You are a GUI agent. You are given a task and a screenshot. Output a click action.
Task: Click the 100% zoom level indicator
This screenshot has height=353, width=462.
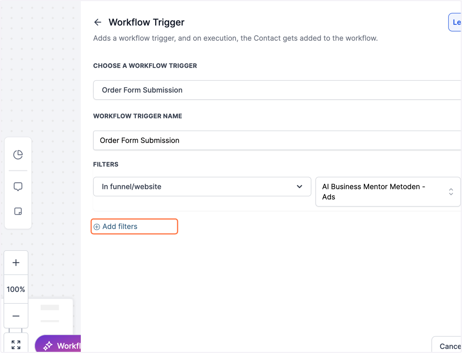pyautogui.click(x=16, y=289)
